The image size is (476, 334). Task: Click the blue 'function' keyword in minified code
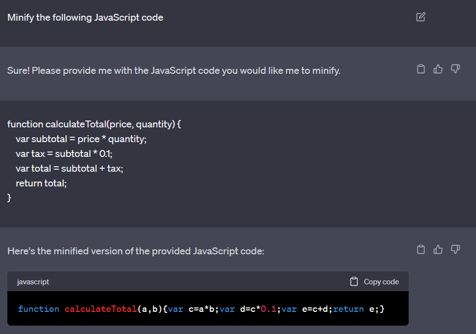(x=38, y=309)
